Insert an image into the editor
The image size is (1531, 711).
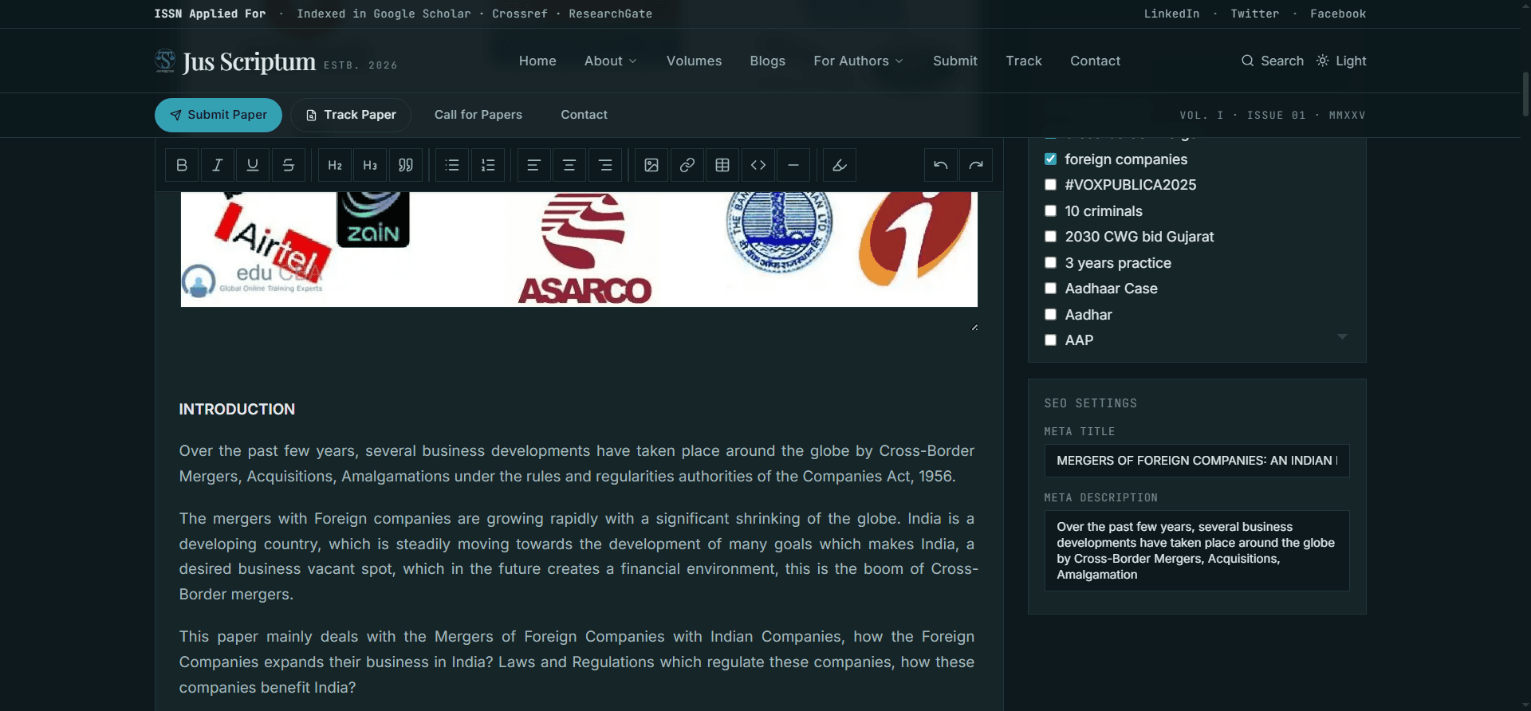point(651,165)
